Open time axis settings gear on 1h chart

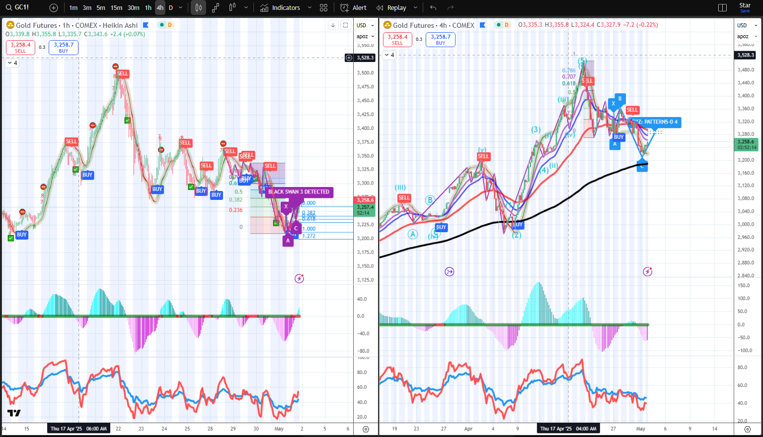coord(366,429)
